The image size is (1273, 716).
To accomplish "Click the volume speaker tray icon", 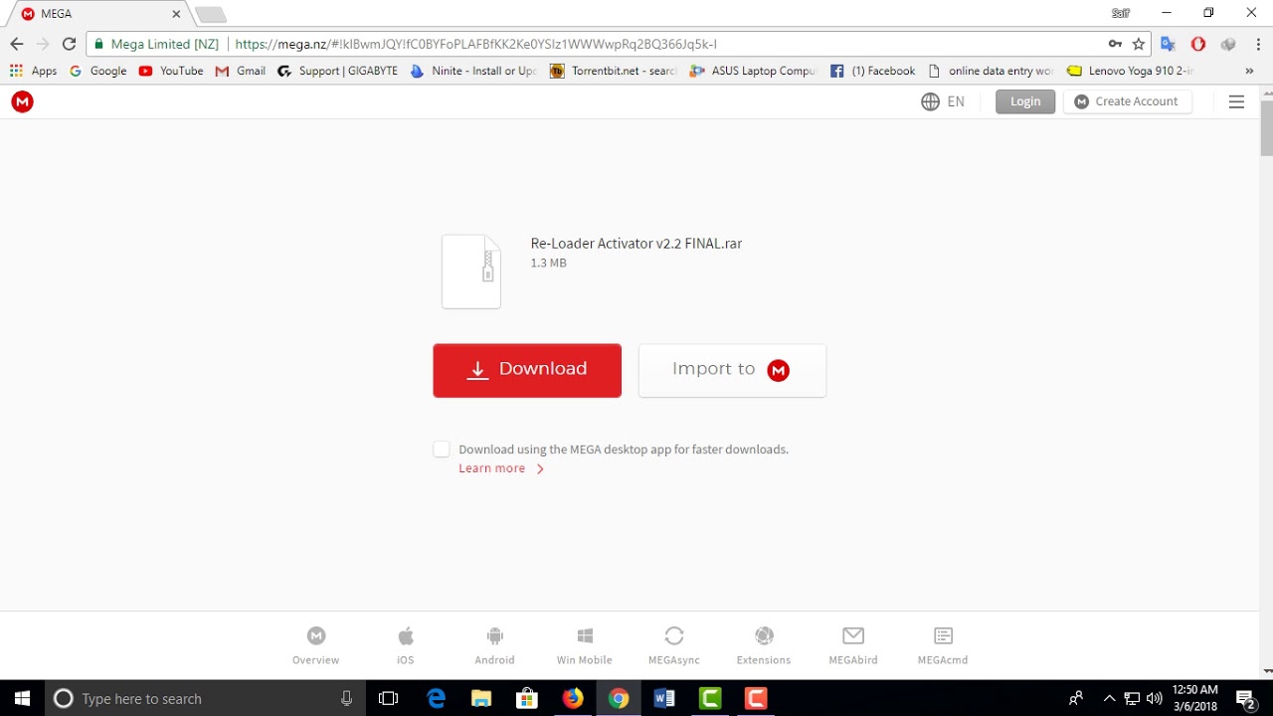I will pos(1154,698).
